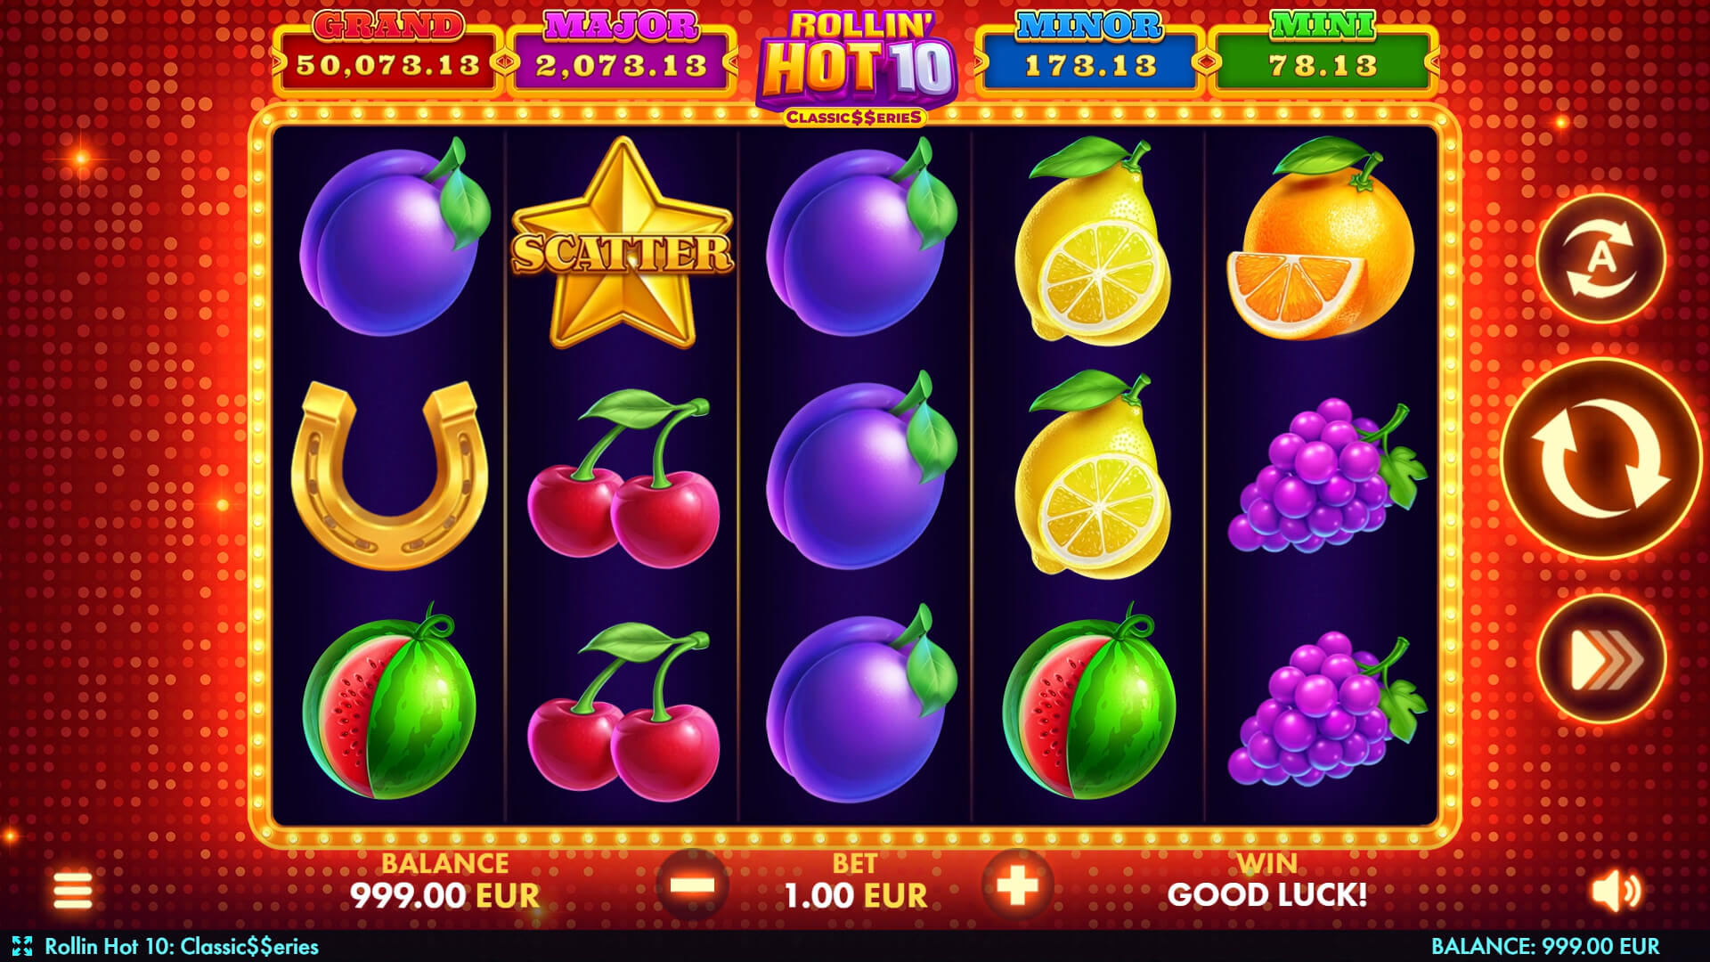Click the Rollin Hot 10: Classic$$eries title

click(x=182, y=946)
